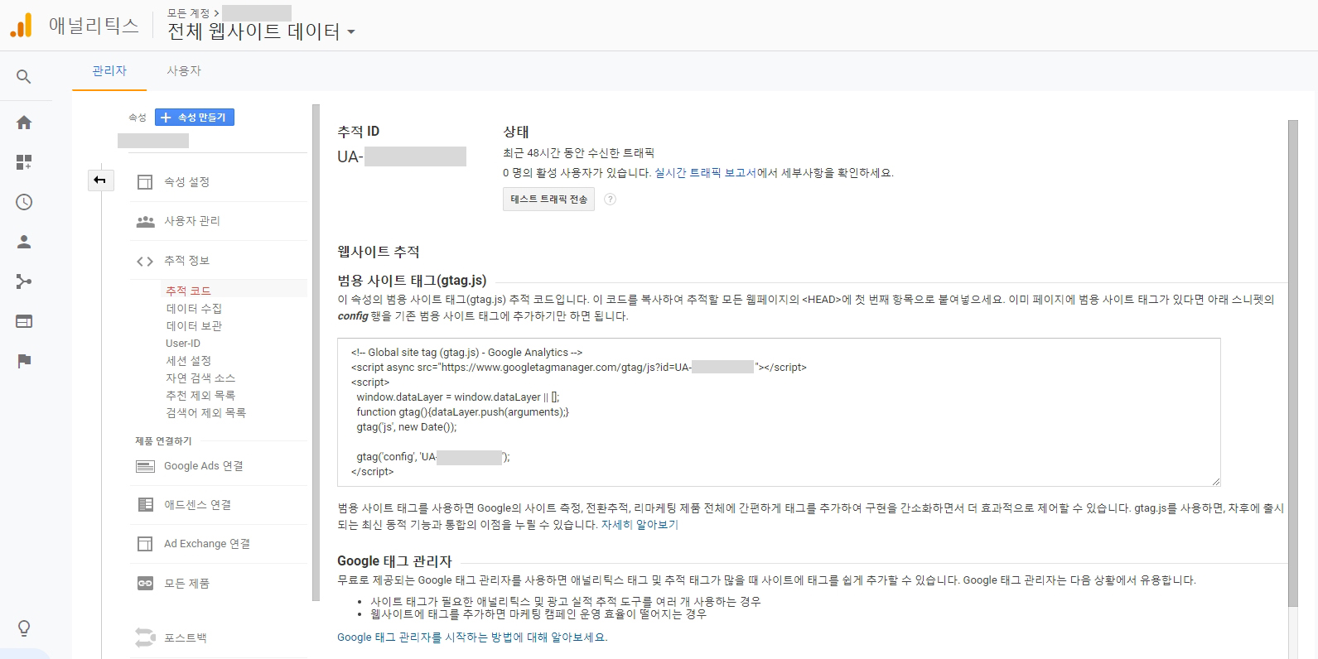Click the 애드센스 연결 icon
Viewport: 1318px width, 659px height.
click(x=145, y=504)
